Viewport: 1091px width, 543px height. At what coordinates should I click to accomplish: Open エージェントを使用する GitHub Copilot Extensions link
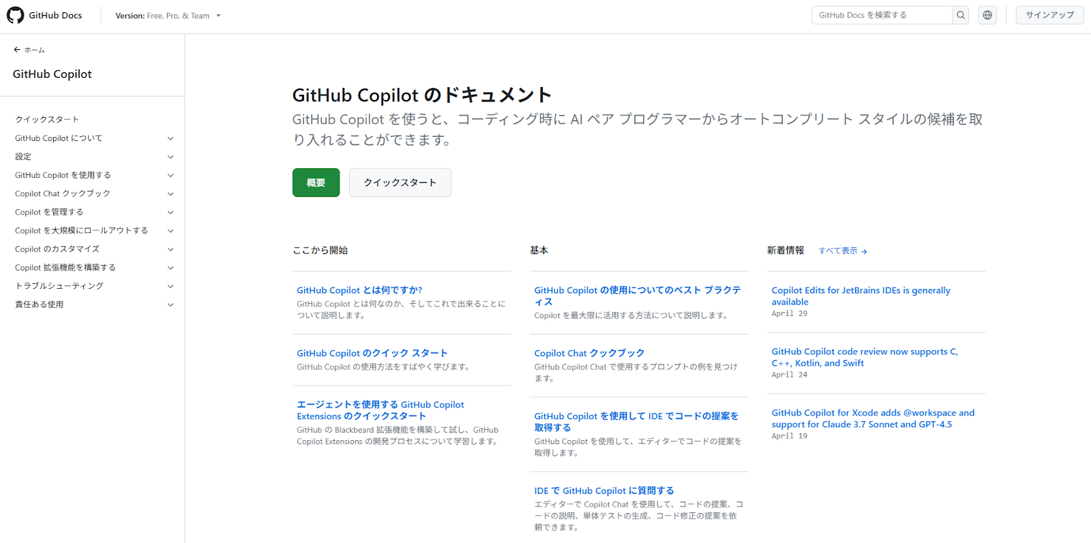[x=380, y=410]
